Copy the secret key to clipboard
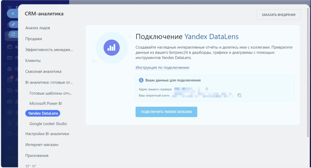This screenshot has width=311, height=168. [239, 95]
